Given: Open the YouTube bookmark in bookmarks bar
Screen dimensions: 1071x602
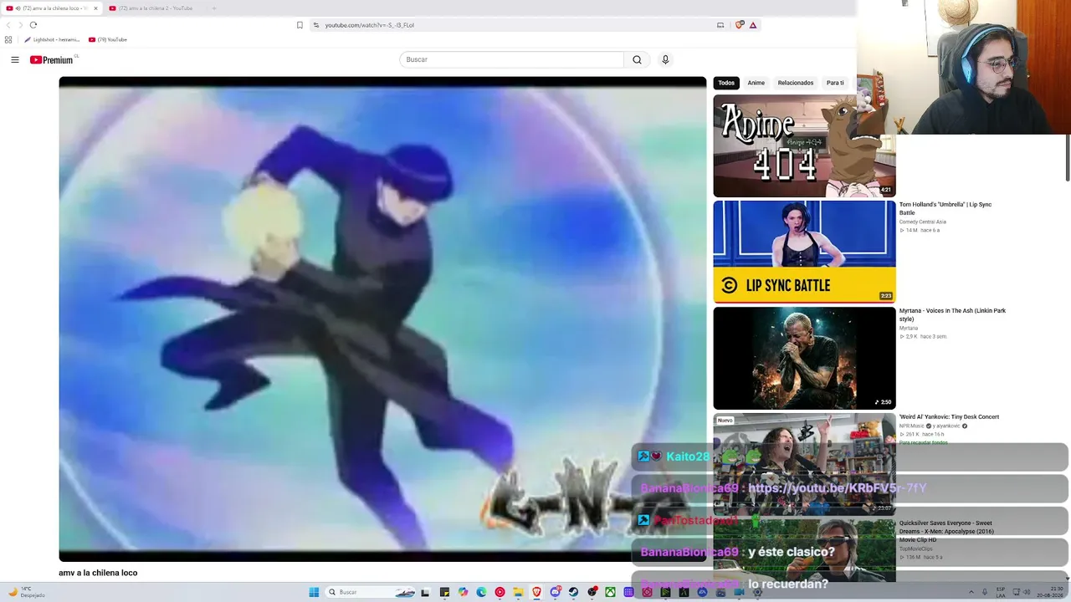Looking at the screenshot, I should pos(108,39).
